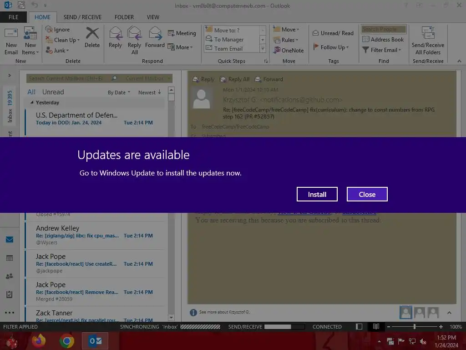
Task: Ignore the selected conversation
Action: click(x=58, y=30)
